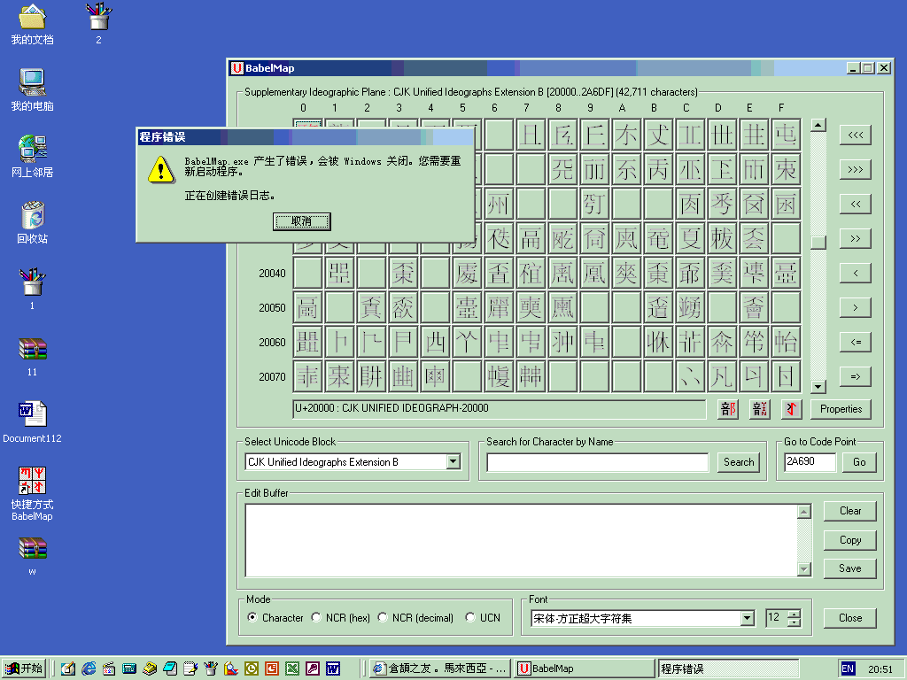Click the Edit Buffer scroll-up arrow
Image resolution: width=907 pixels, height=680 pixels.
coord(804,512)
